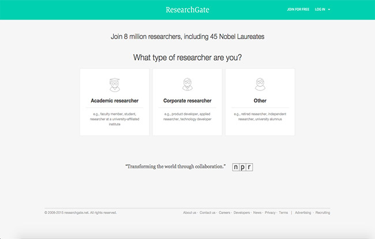
Task: Select the Other heading
Action: [260, 101]
